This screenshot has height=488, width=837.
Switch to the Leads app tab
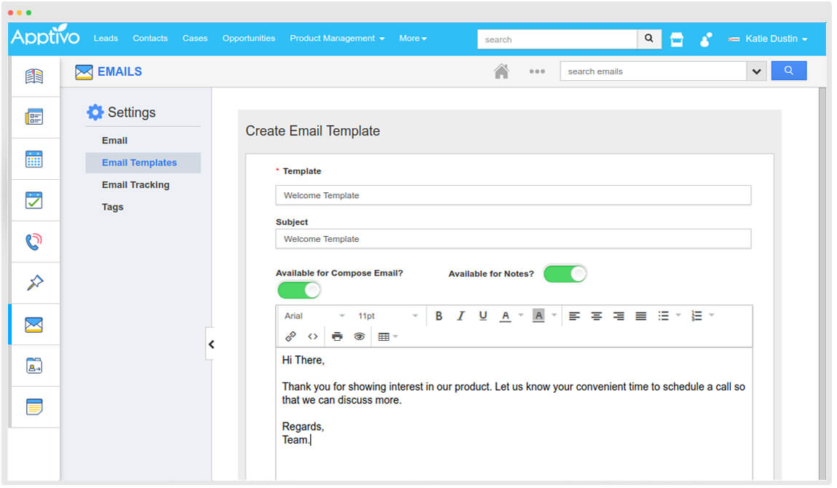(x=106, y=38)
